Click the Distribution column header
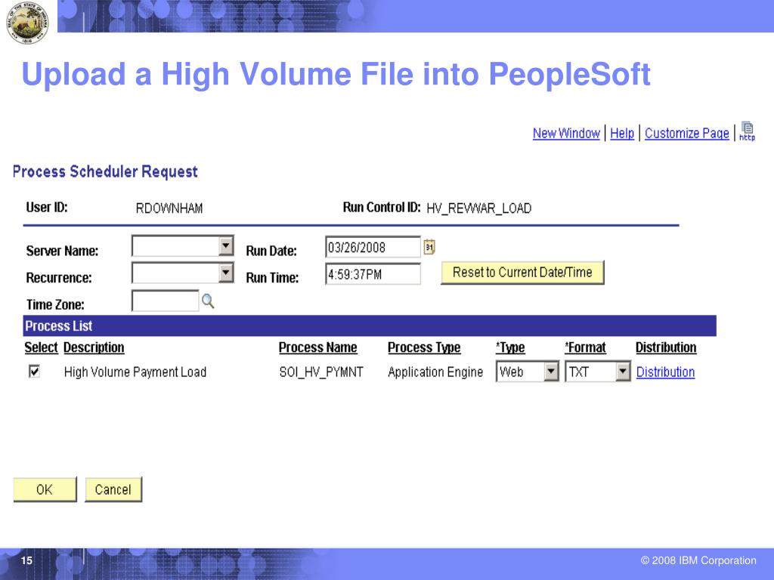 (666, 347)
